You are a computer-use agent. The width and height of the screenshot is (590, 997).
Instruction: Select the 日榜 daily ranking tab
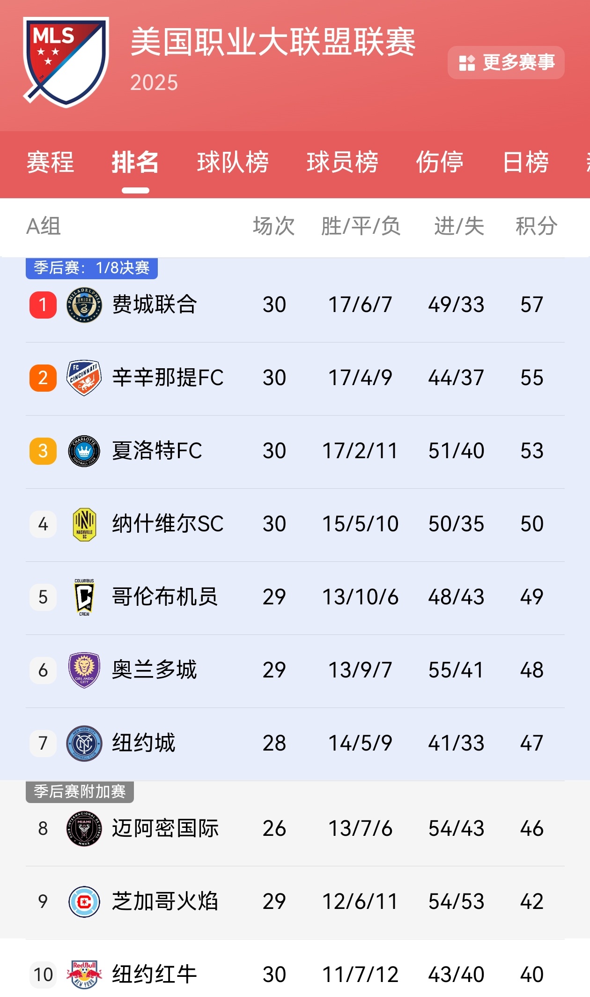pyautogui.click(x=525, y=163)
